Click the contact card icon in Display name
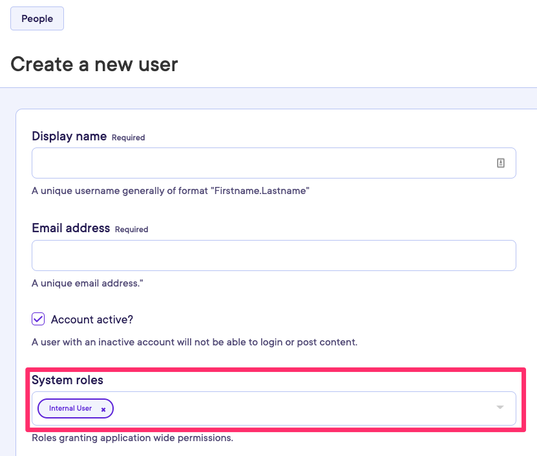The image size is (537, 456). point(500,163)
